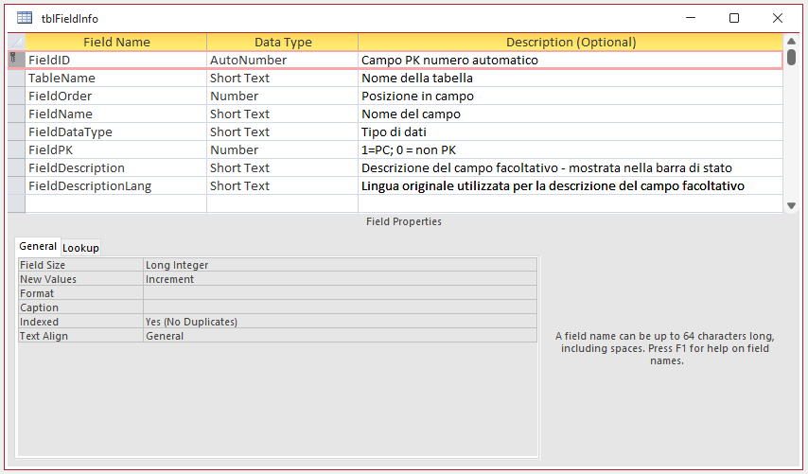
Task: Close the tblFieldInfo window
Action: coord(778,18)
